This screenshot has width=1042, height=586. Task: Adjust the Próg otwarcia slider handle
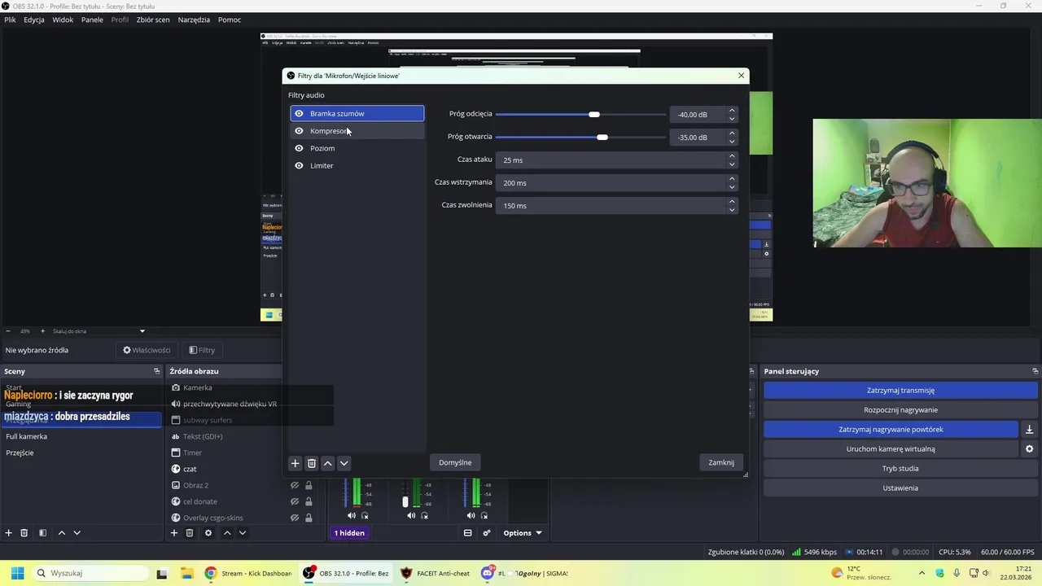pos(602,138)
